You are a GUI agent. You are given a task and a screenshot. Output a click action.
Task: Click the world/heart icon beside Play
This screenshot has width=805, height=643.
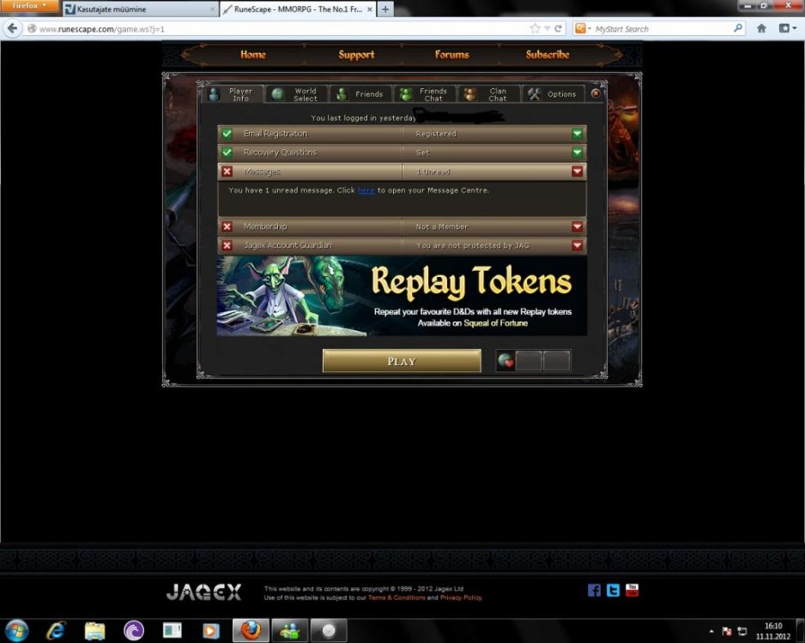coord(505,361)
